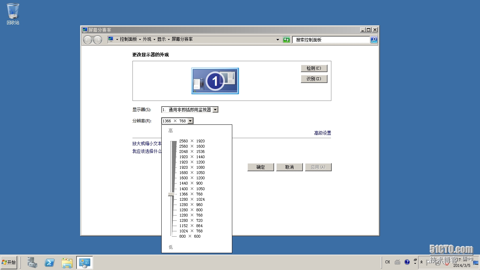Viewport: 480px width, 270px height.
Task: Open the 高级设置 advanced settings link
Action: (322, 133)
